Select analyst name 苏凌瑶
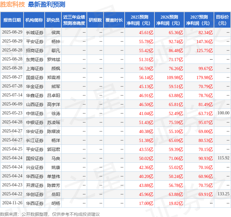Screen dimensions: 231x217 53,122
